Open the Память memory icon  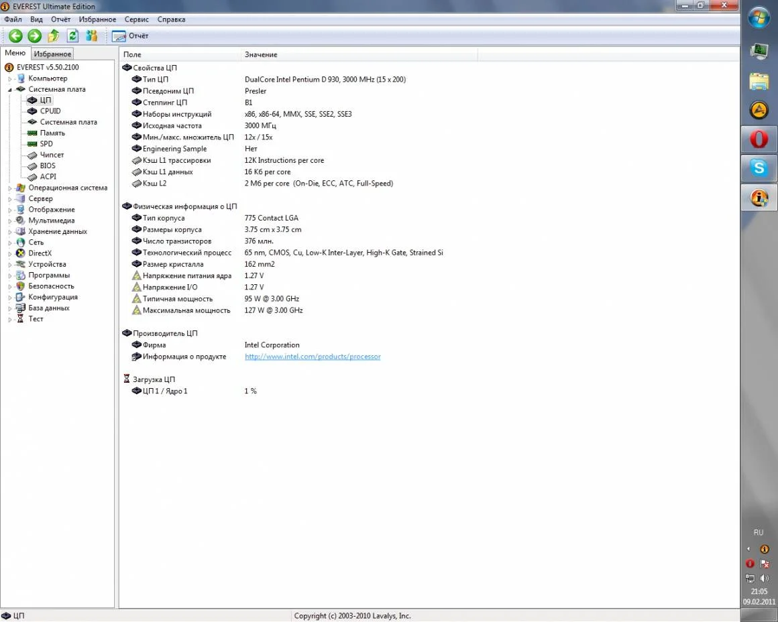[x=32, y=133]
